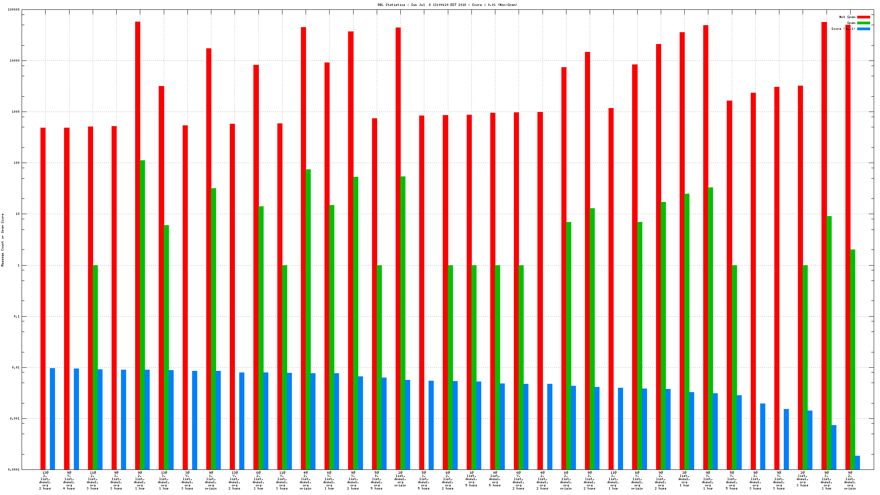Click the red Not Spam legend swatch

coord(863,17)
